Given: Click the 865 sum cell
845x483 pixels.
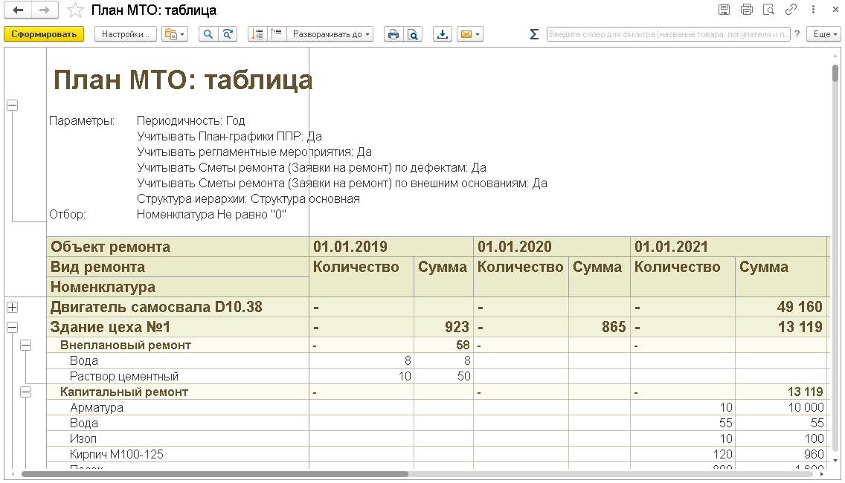Looking at the screenshot, I should [600, 327].
